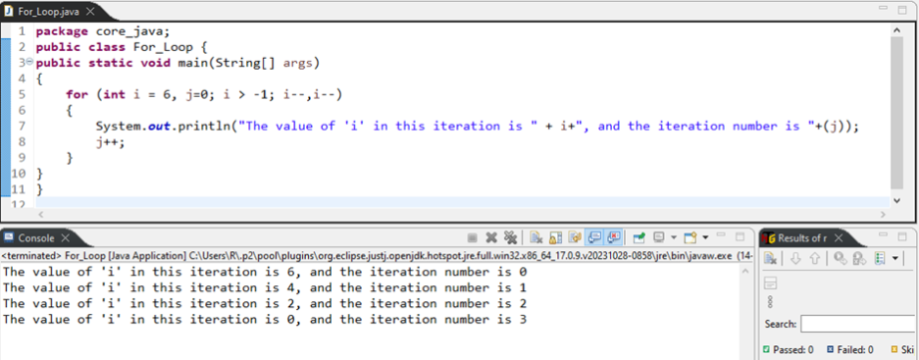
Task: Toggle show console when standard error changes
Action: (614, 237)
